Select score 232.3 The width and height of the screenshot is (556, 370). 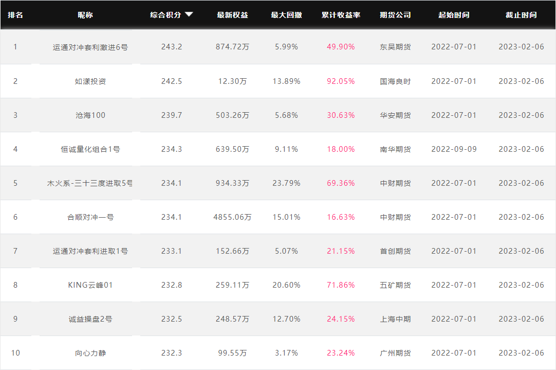172,353
